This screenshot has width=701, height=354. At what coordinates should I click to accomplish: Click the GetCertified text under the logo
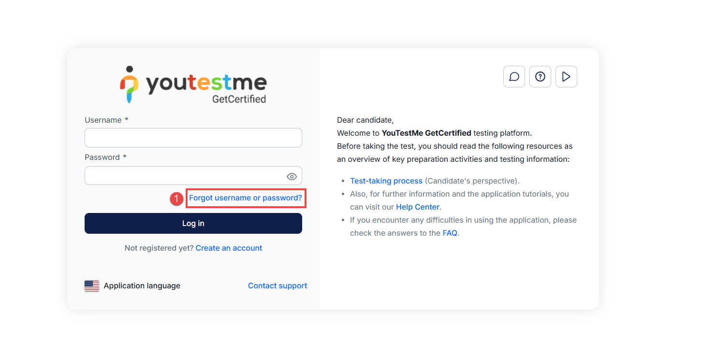239,99
